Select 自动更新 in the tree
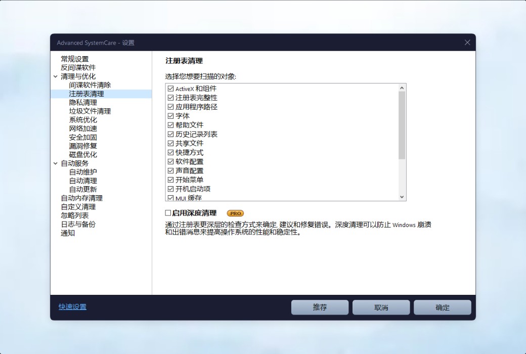The image size is (526, 354). (83, 190)
